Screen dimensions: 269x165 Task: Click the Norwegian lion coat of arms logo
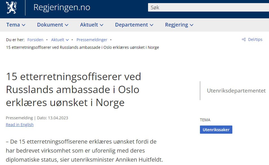(x=11, y=7)
